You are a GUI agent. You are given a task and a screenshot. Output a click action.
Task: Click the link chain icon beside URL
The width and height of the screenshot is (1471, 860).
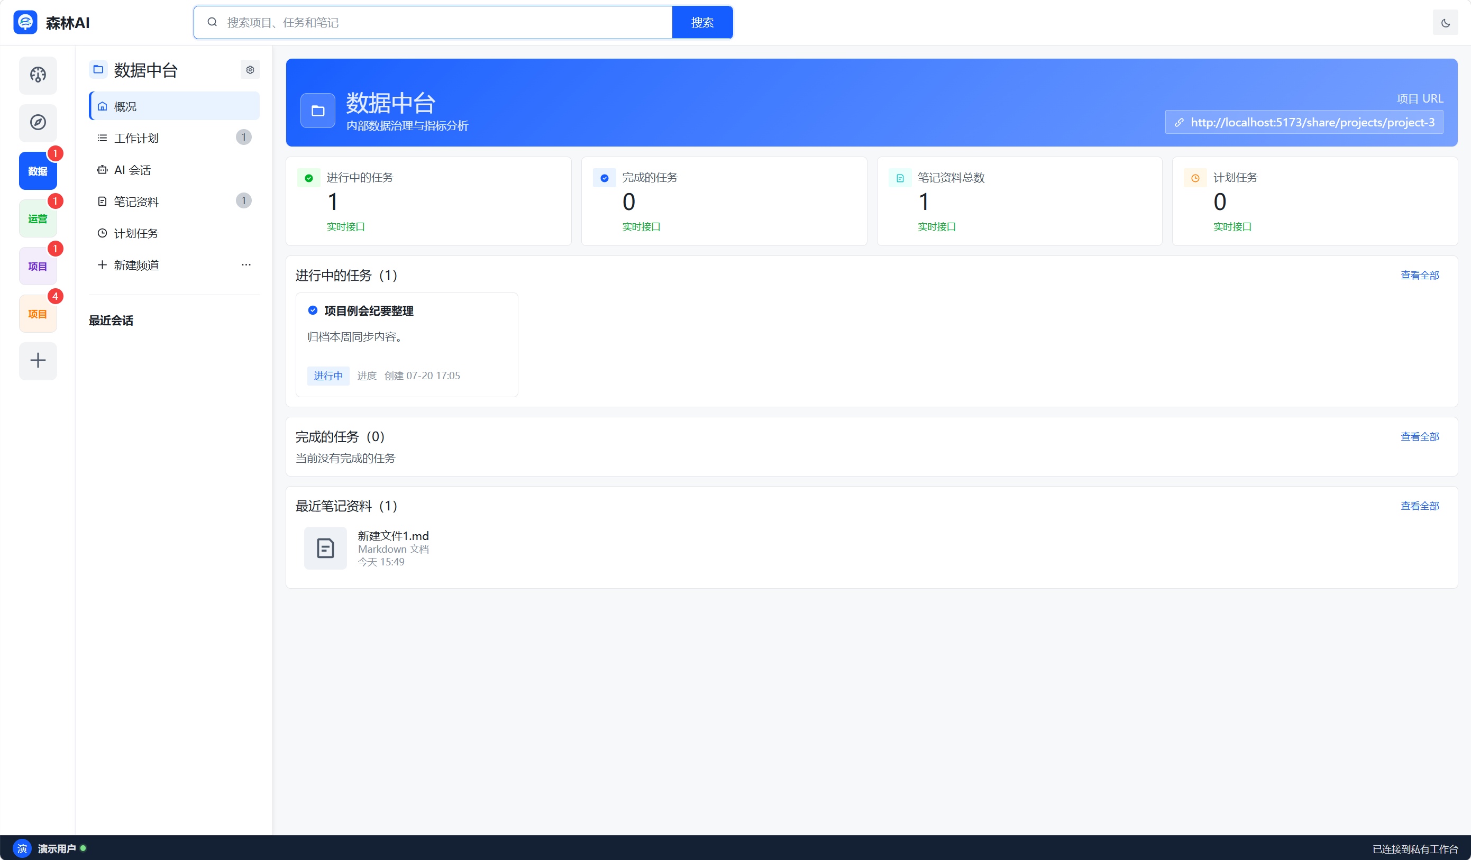[1179, 123]
